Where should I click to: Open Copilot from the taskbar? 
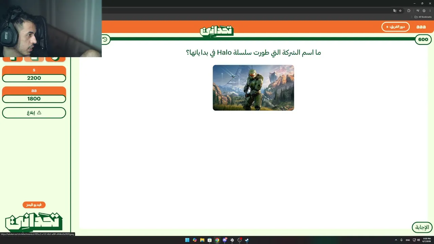click(x=195, y=240)
